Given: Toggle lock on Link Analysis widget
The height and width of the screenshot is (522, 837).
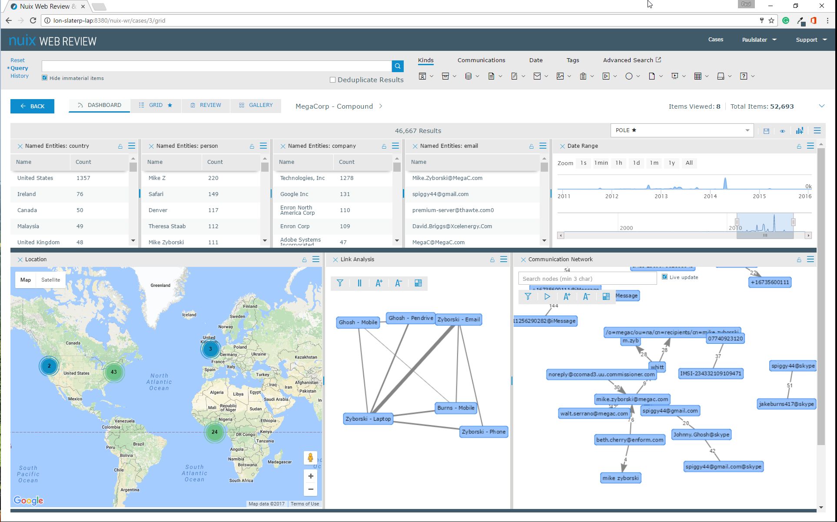Looking at the screenshot, I should coord(492,260).
